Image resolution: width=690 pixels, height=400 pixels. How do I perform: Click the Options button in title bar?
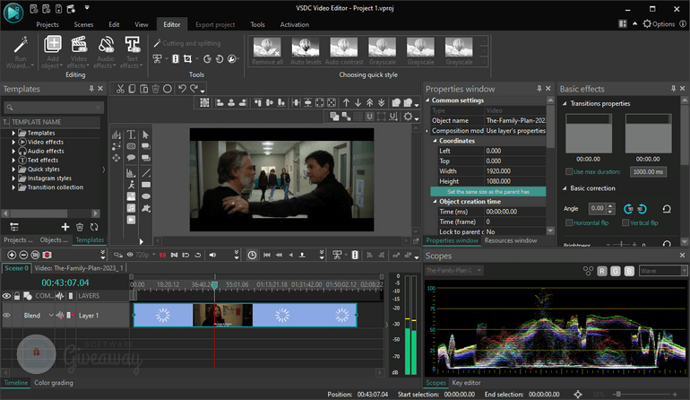click(659, 24)
